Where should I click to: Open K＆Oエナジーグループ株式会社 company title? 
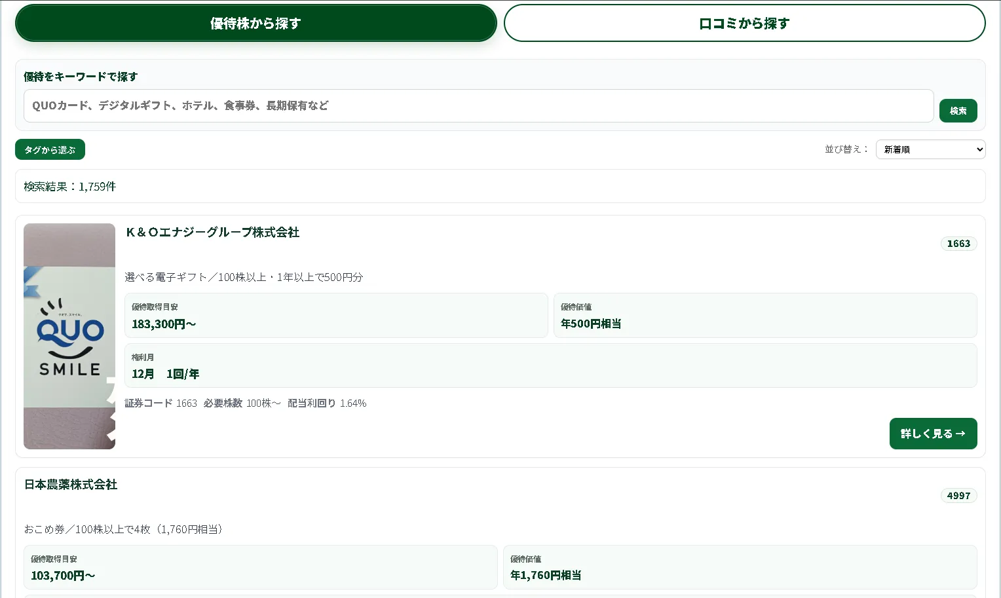[x=212, y=233]
